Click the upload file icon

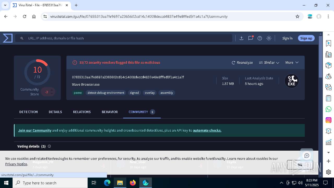(241, 38)
